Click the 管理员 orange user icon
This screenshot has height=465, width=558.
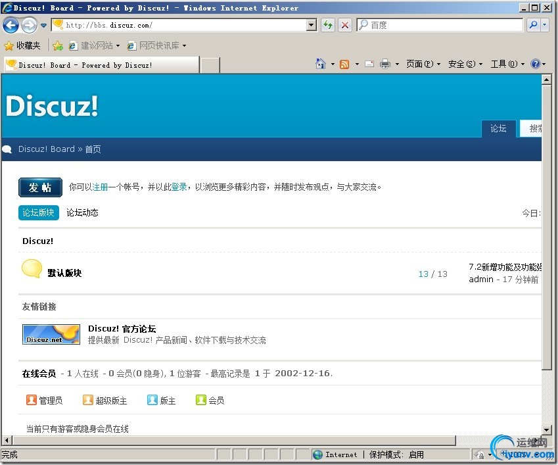coord(32,400)
